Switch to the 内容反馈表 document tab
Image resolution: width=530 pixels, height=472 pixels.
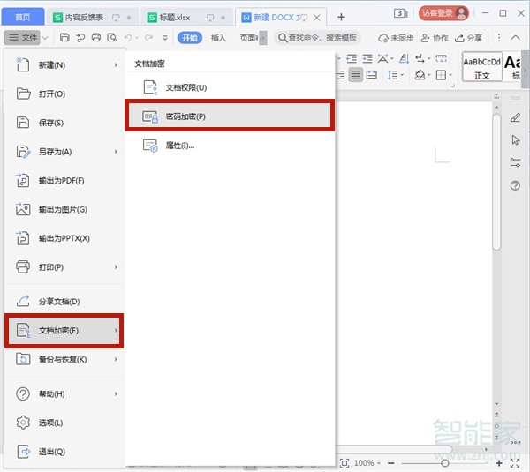tap(92, 18)
